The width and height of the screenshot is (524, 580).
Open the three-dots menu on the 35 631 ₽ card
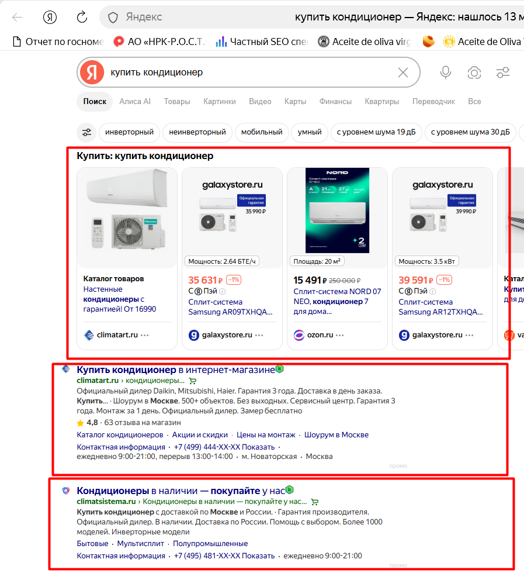tap(259, 335)
